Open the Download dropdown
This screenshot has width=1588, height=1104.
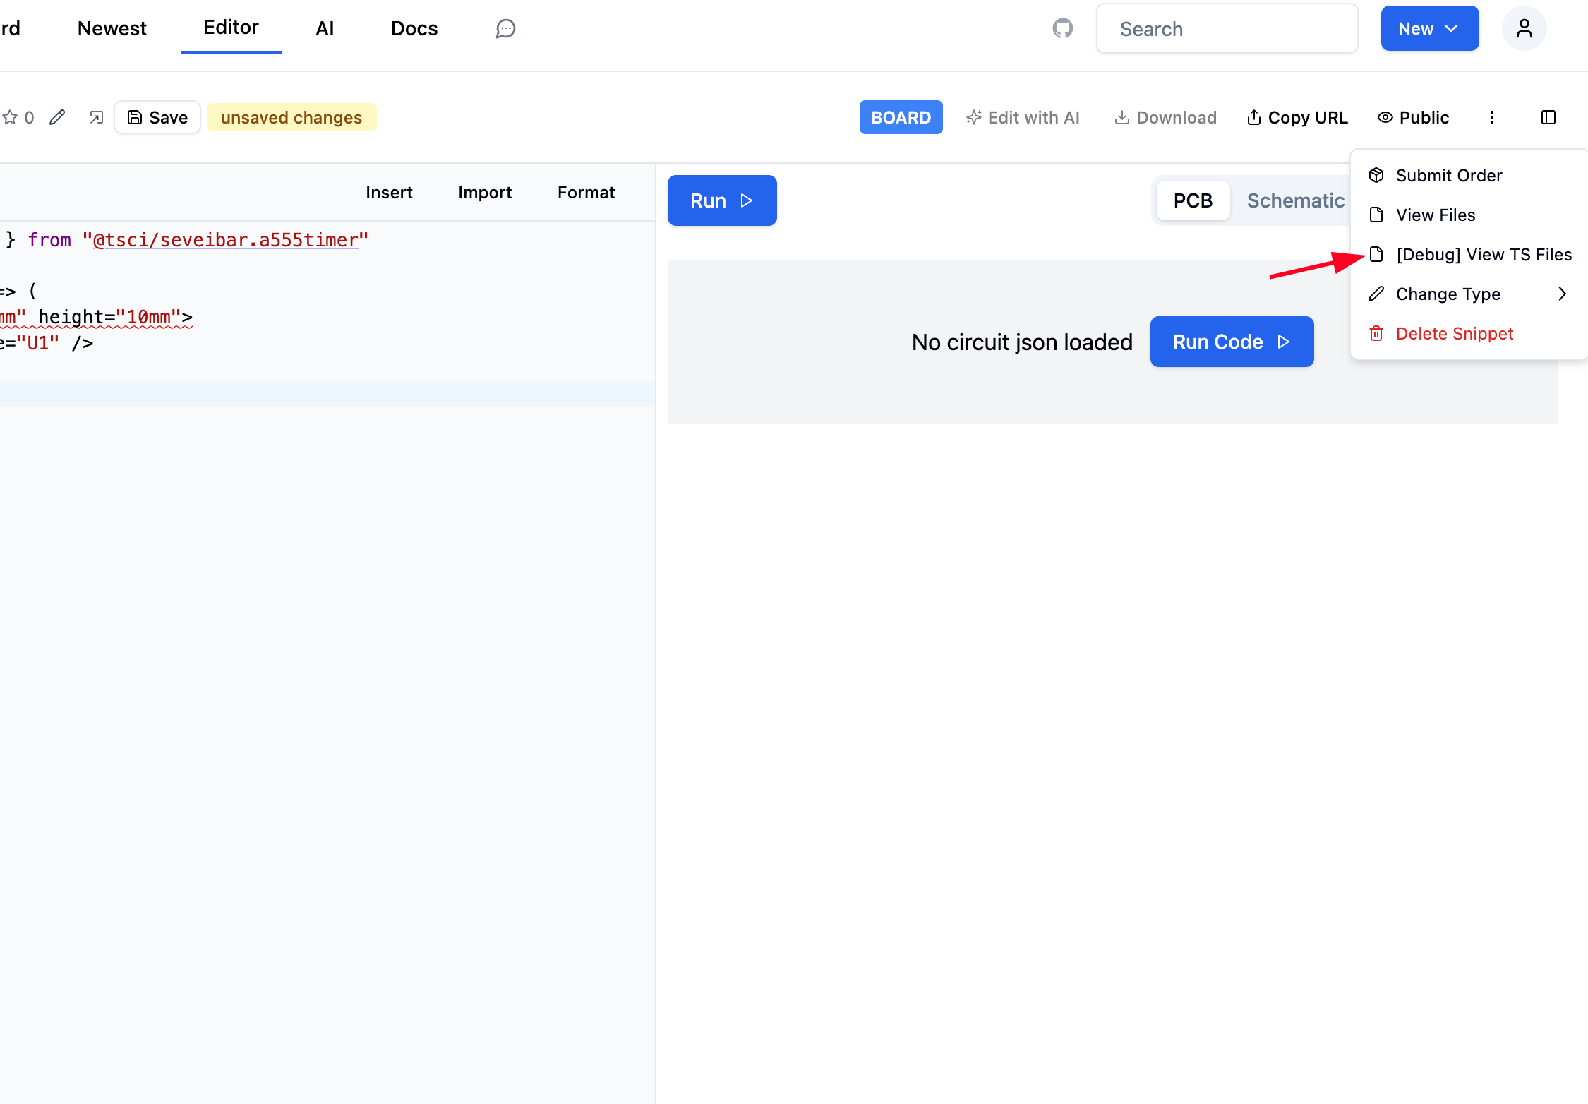(x=1165, y=117)
